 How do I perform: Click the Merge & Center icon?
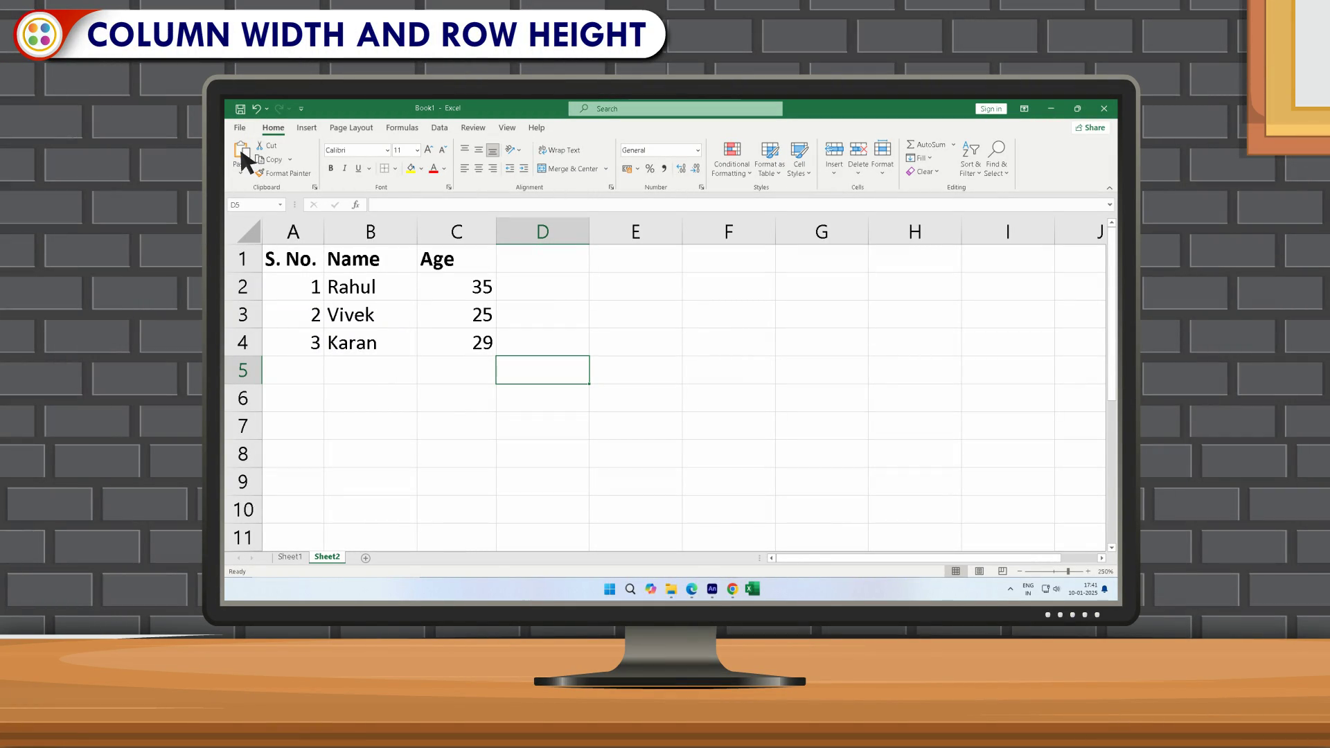pyautogui.click(x=542, y=169)
